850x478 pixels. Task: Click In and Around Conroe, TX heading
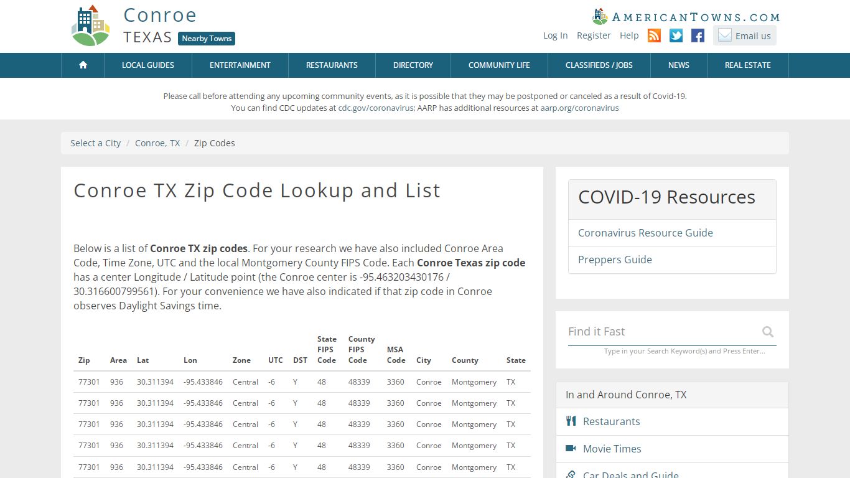point(626,395)
